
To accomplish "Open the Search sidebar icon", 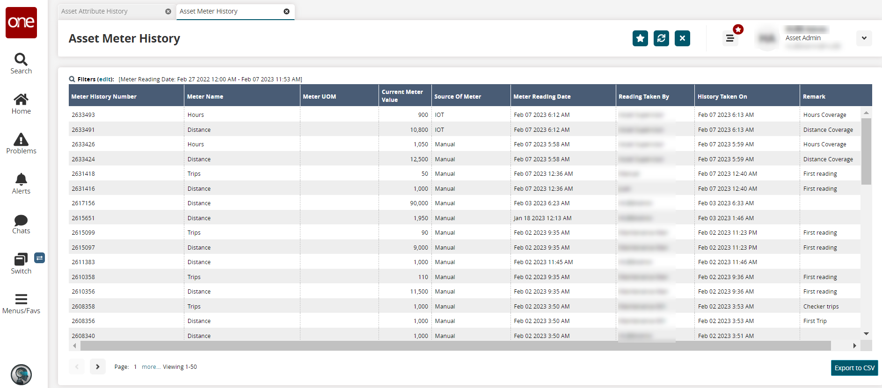I will click(21, 59).
